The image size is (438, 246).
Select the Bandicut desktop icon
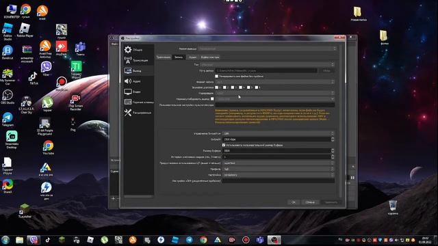(8, 53)
